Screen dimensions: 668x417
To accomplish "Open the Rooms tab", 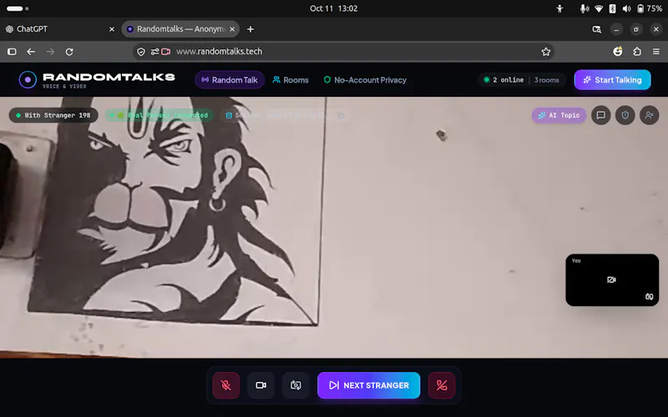I will (x=291, y=80).
